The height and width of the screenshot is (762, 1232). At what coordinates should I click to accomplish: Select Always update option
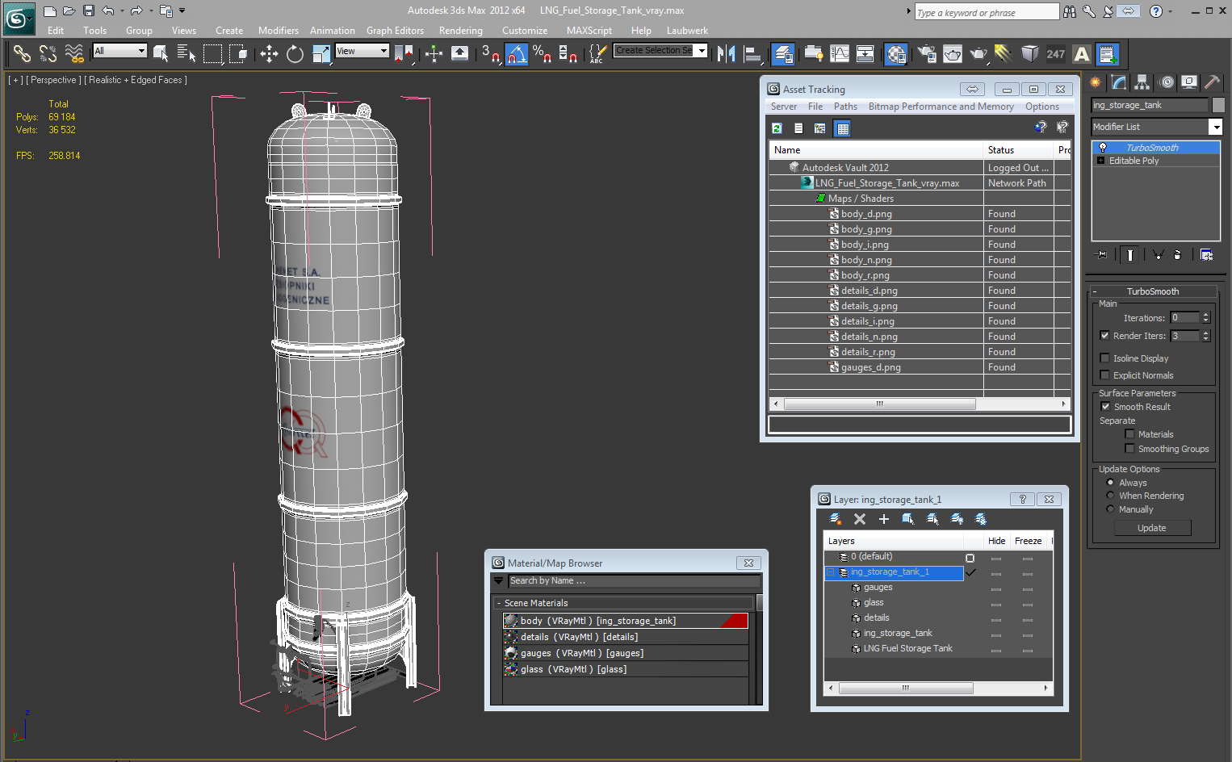pos(1110,483)
